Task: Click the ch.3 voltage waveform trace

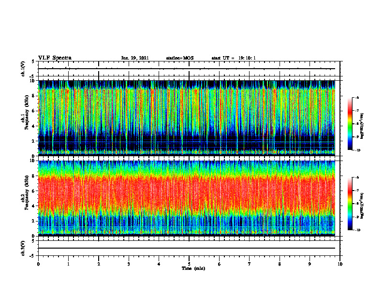Action: (187, 248)
